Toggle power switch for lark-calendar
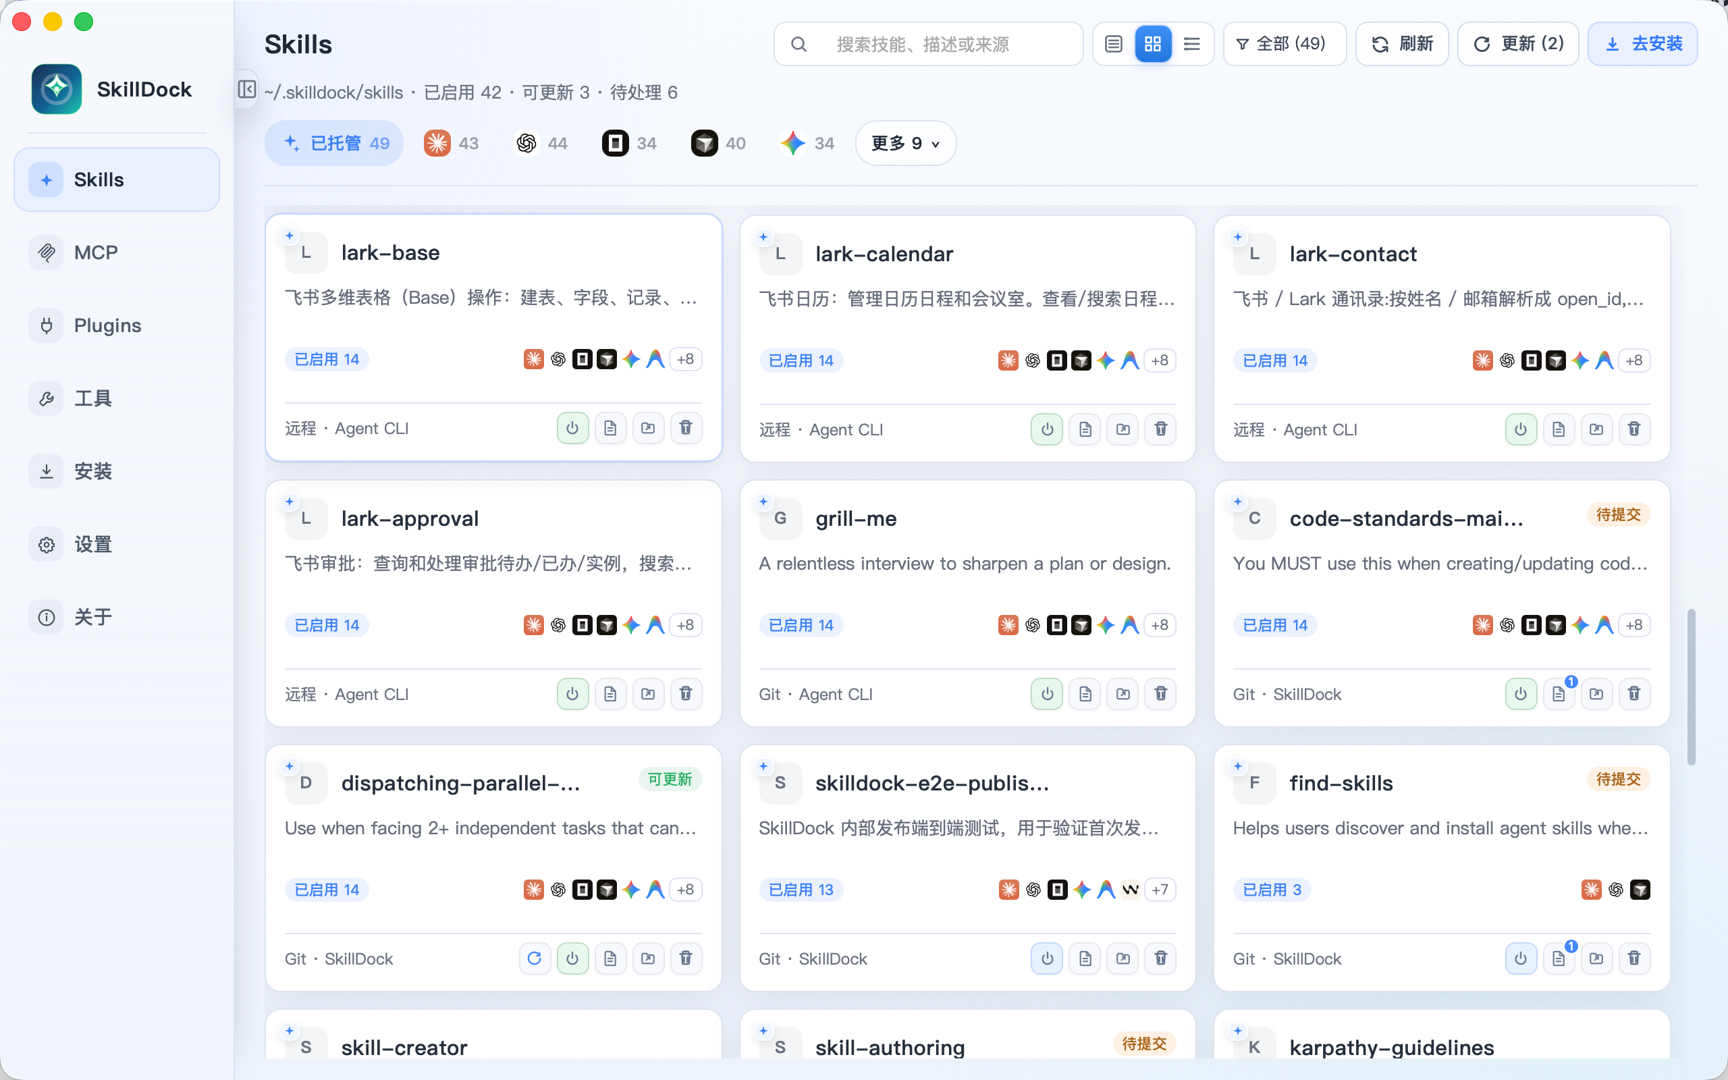Screen dimensions: 1728x1080 [x=1047, y=429]
